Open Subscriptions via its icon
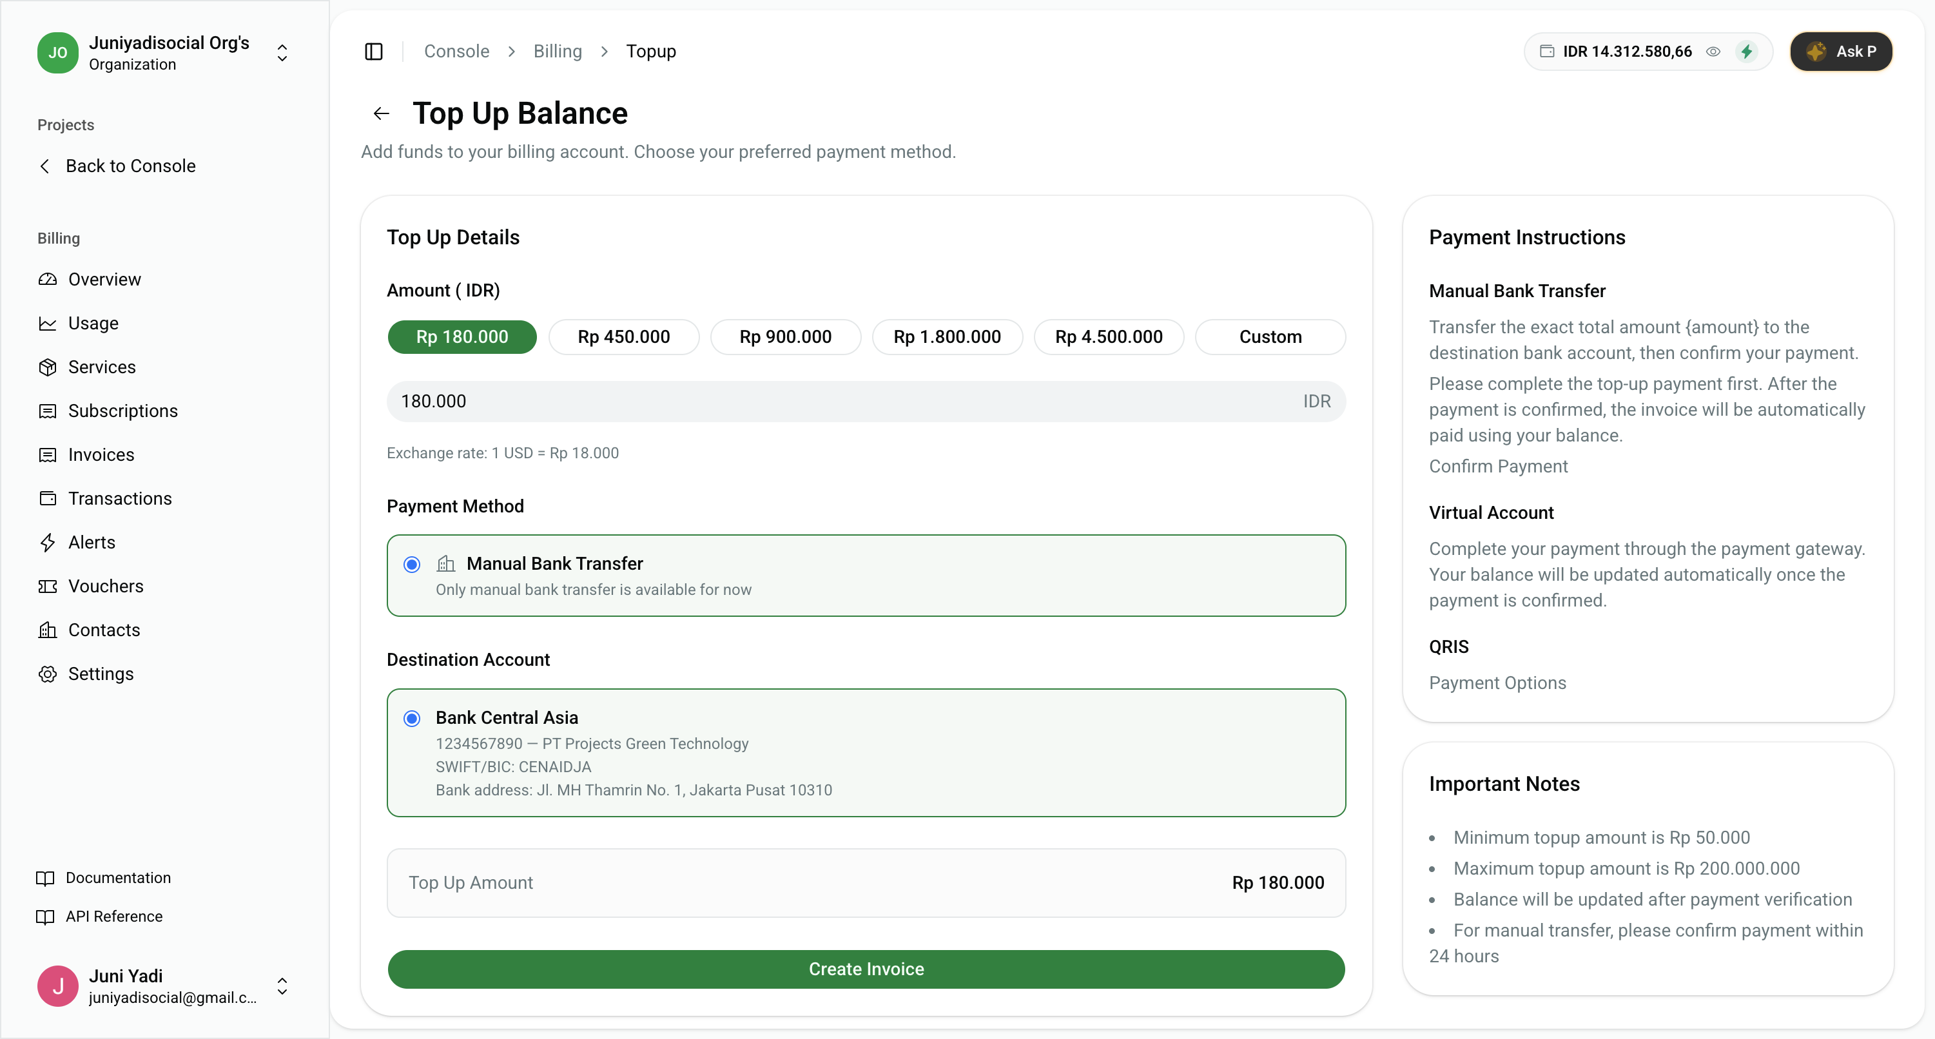Screen dimensions: 1935x1039 click(47, 411)
